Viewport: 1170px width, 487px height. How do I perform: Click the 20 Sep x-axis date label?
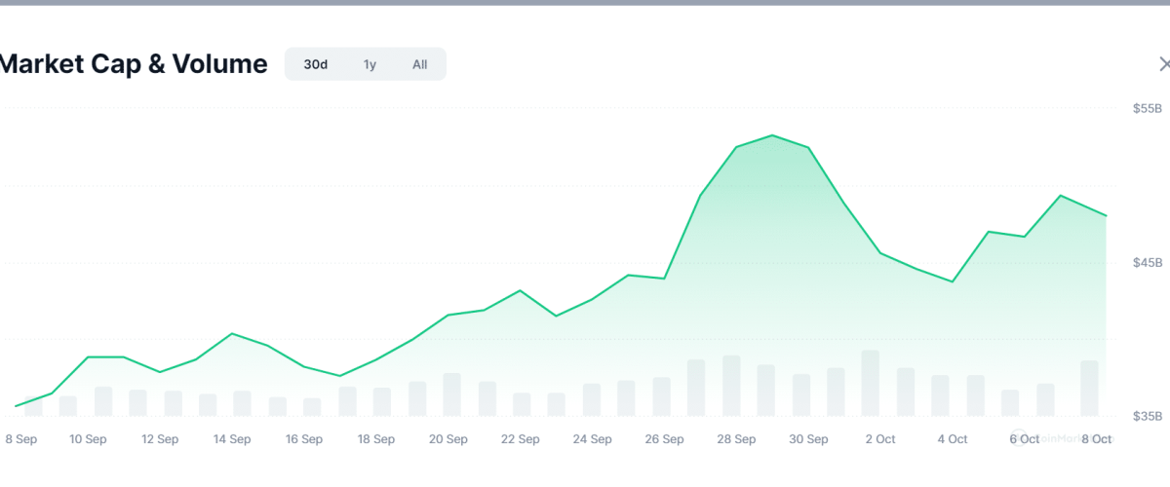pos(448,439)
